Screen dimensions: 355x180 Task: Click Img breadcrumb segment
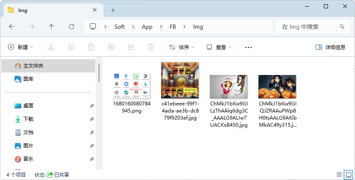point(198,27)
